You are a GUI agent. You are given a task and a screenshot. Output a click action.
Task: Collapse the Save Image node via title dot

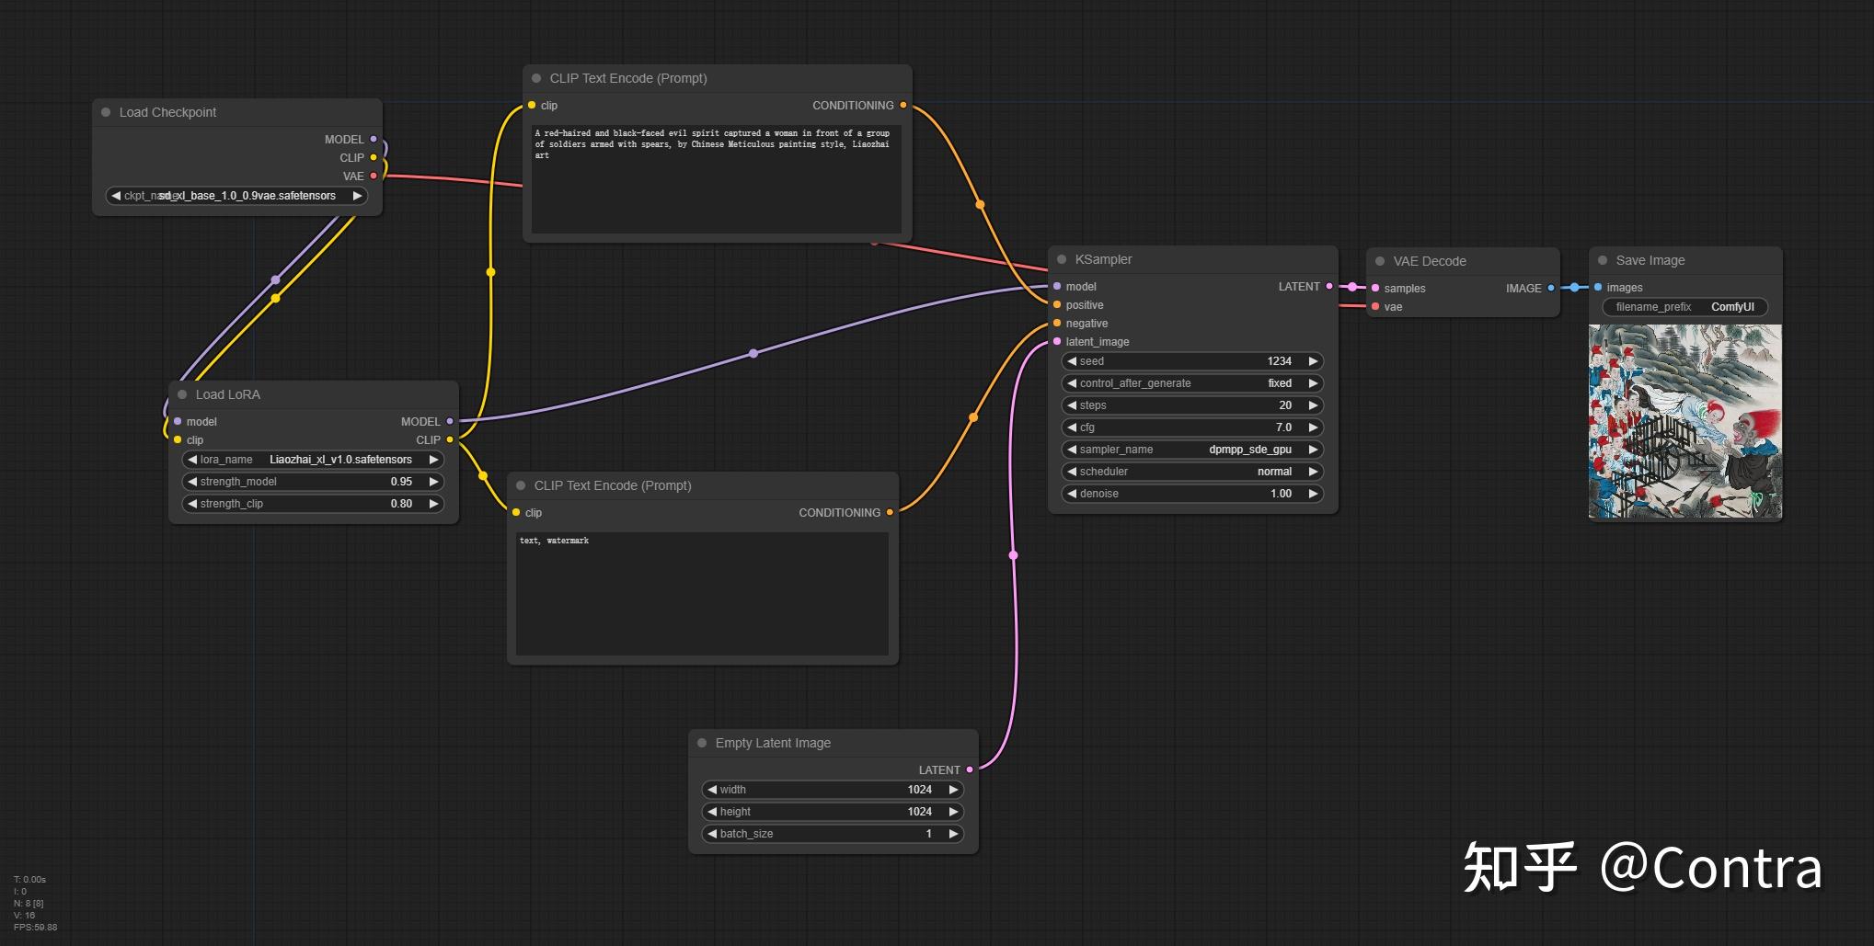1603,259
